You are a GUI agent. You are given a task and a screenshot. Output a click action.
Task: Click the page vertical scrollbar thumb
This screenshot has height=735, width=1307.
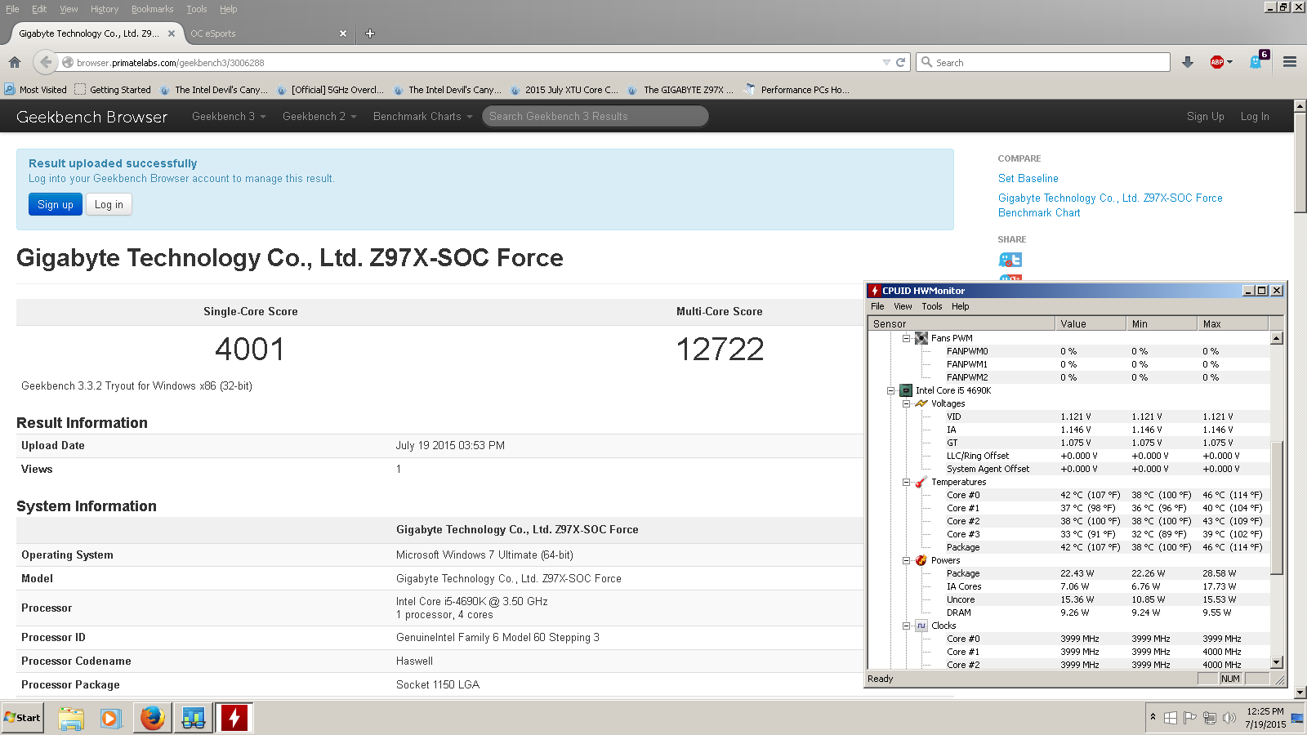coord(1300,163)
